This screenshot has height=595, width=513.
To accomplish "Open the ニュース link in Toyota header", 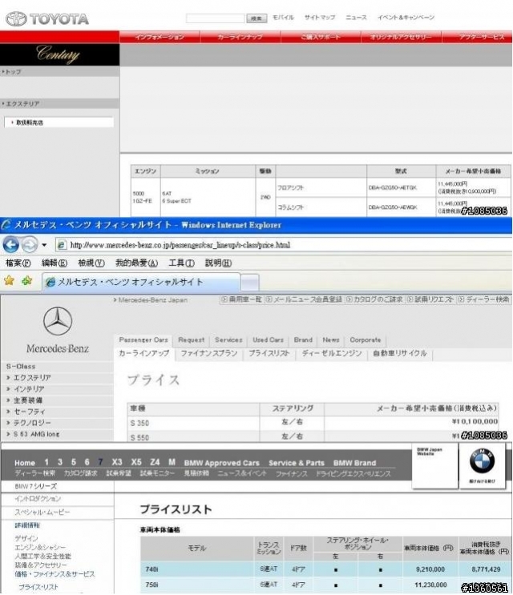I will 356,18.
